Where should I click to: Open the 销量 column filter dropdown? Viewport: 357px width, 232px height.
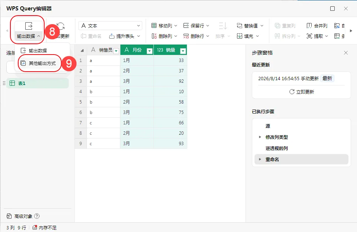pyautogui.click(x=183, y=51)
